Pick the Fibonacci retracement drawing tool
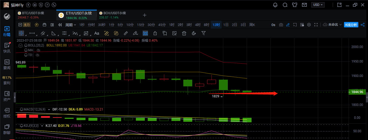The height and width of the screenshot is (140, 368). pos(64,33)
